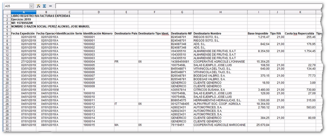This screenshot has height=136, width=328.
Task: Click invoice number 1900004 cell
Action: pyautogui.click(x=99, y=62)
